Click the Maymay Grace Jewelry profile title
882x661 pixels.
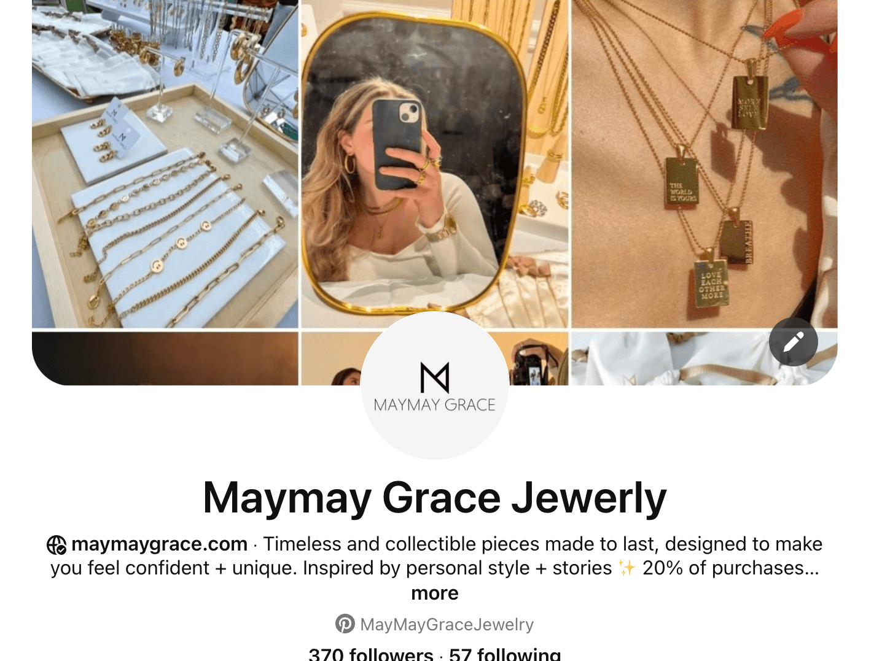click(x=435, y=498)
